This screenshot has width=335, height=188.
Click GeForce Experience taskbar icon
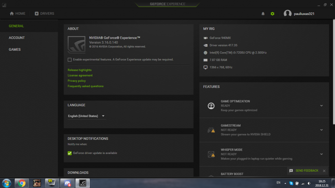(82, 183)
